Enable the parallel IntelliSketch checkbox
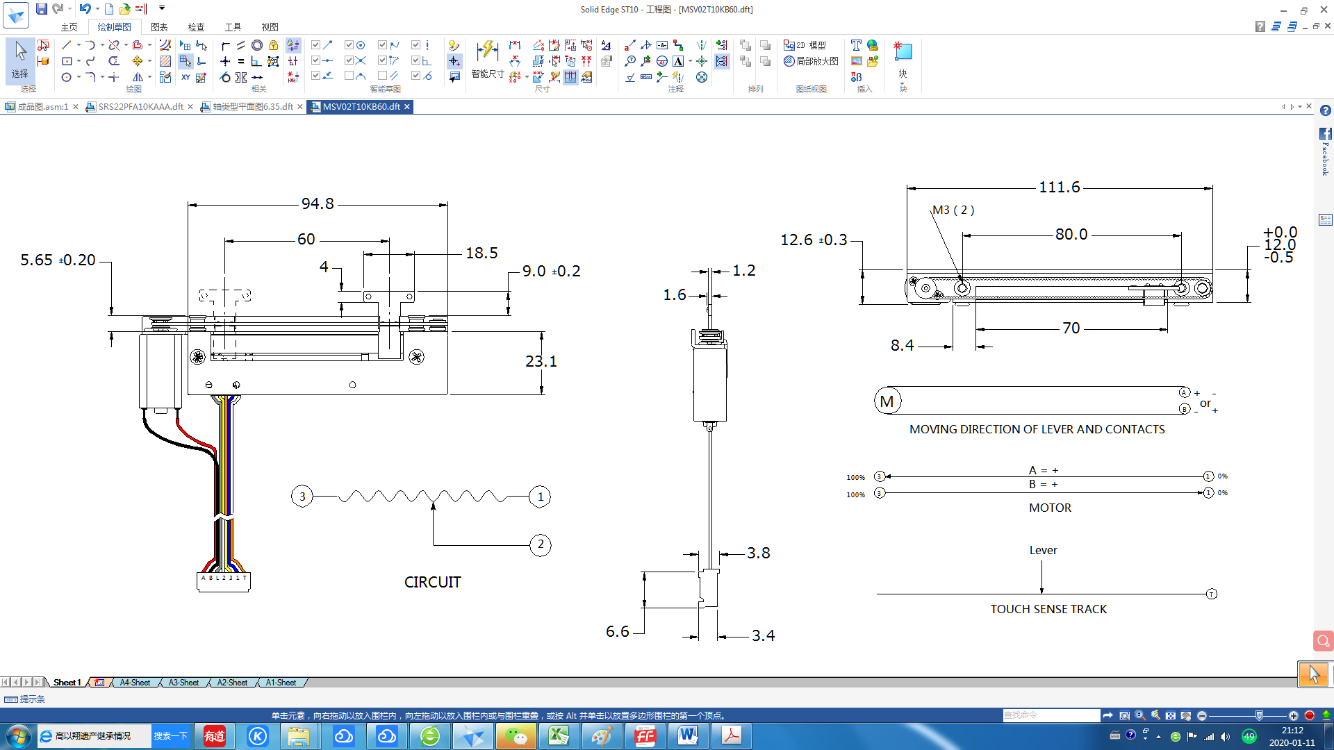The width and height of the screenshot is (1334, 750). coord(383,76)
